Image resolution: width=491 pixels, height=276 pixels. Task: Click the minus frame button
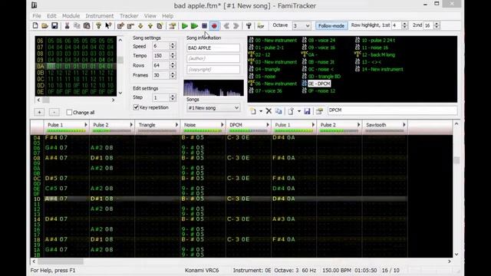click(54, 113)
